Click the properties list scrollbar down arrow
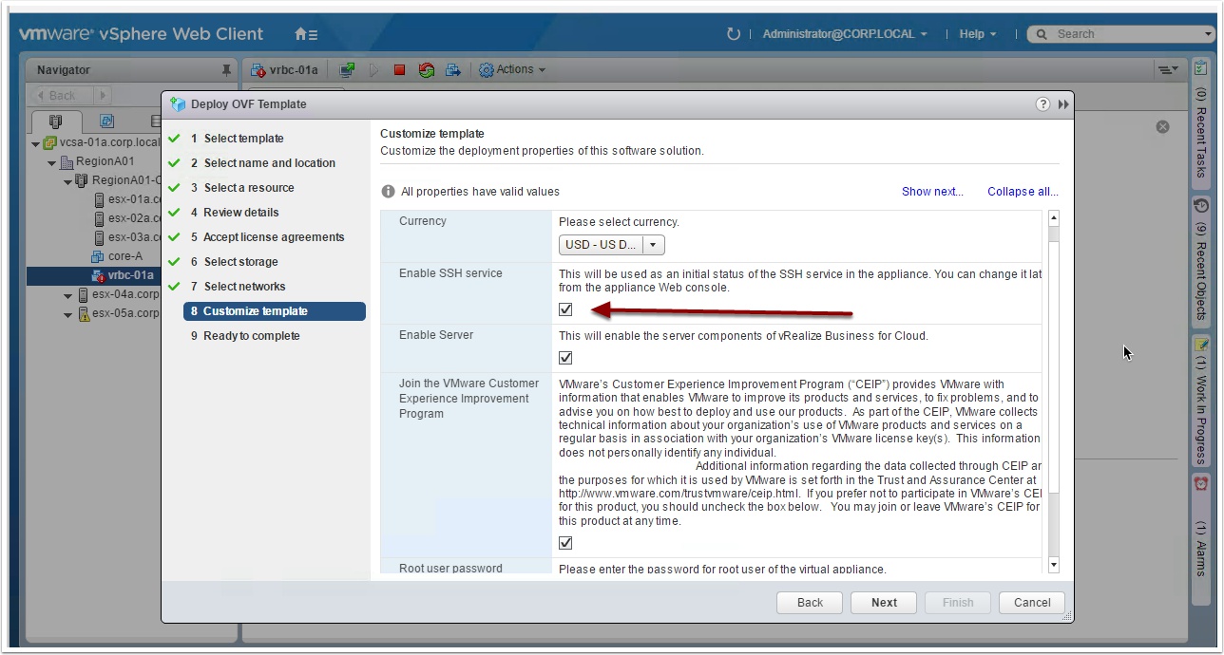1224x655 pixels. coord(1053,565)
